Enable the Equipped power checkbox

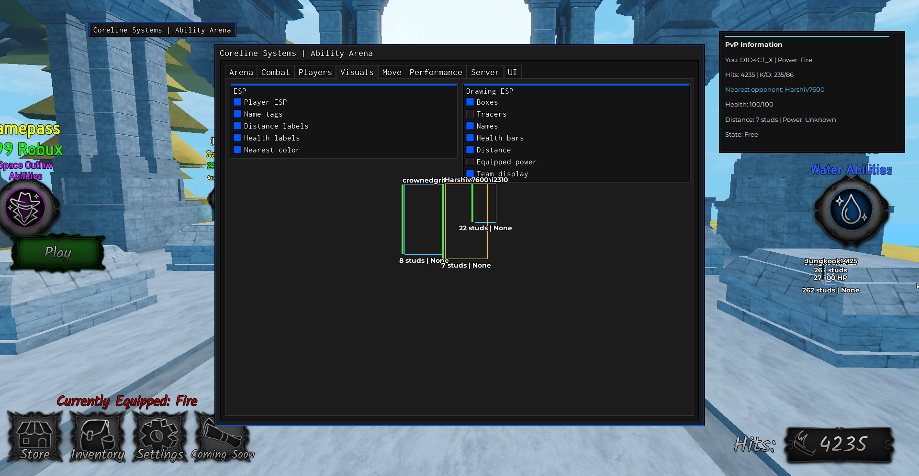tap(470, 162)
